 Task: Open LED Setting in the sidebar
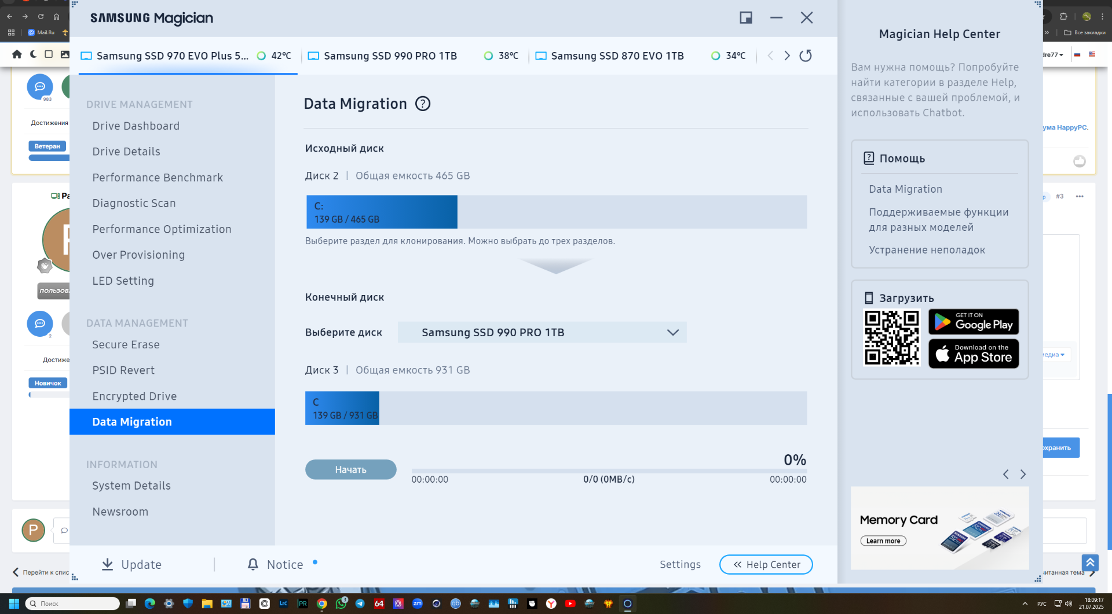point(123,281)
